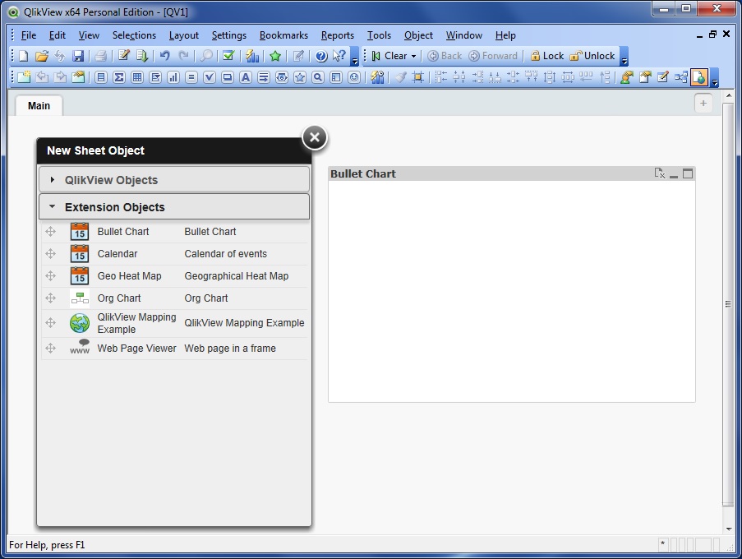Select Geo Heat Map extension object
Viewport: 742px width, 559px height.
(175, 276)
